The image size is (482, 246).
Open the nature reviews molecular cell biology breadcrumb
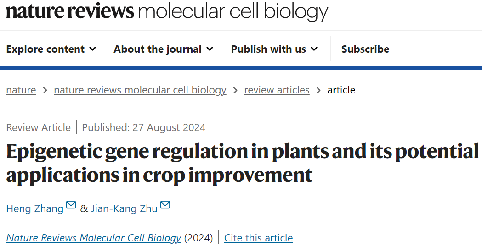(x=140, y=90)
